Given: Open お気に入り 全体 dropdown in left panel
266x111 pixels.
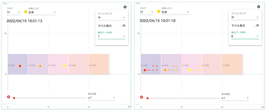Looking at the screenshot, I should point(42,12).
